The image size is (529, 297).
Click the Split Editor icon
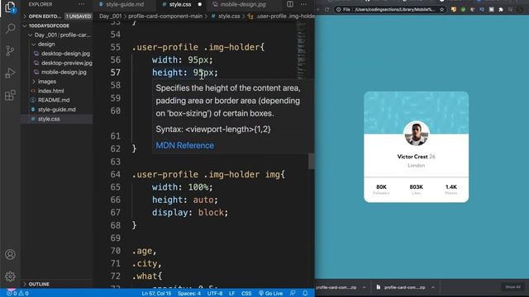290,4
